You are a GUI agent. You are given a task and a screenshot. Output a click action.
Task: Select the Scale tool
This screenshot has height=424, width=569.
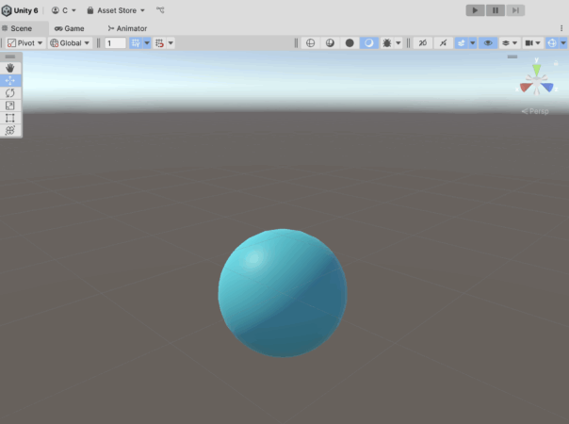tap(10, 106)
